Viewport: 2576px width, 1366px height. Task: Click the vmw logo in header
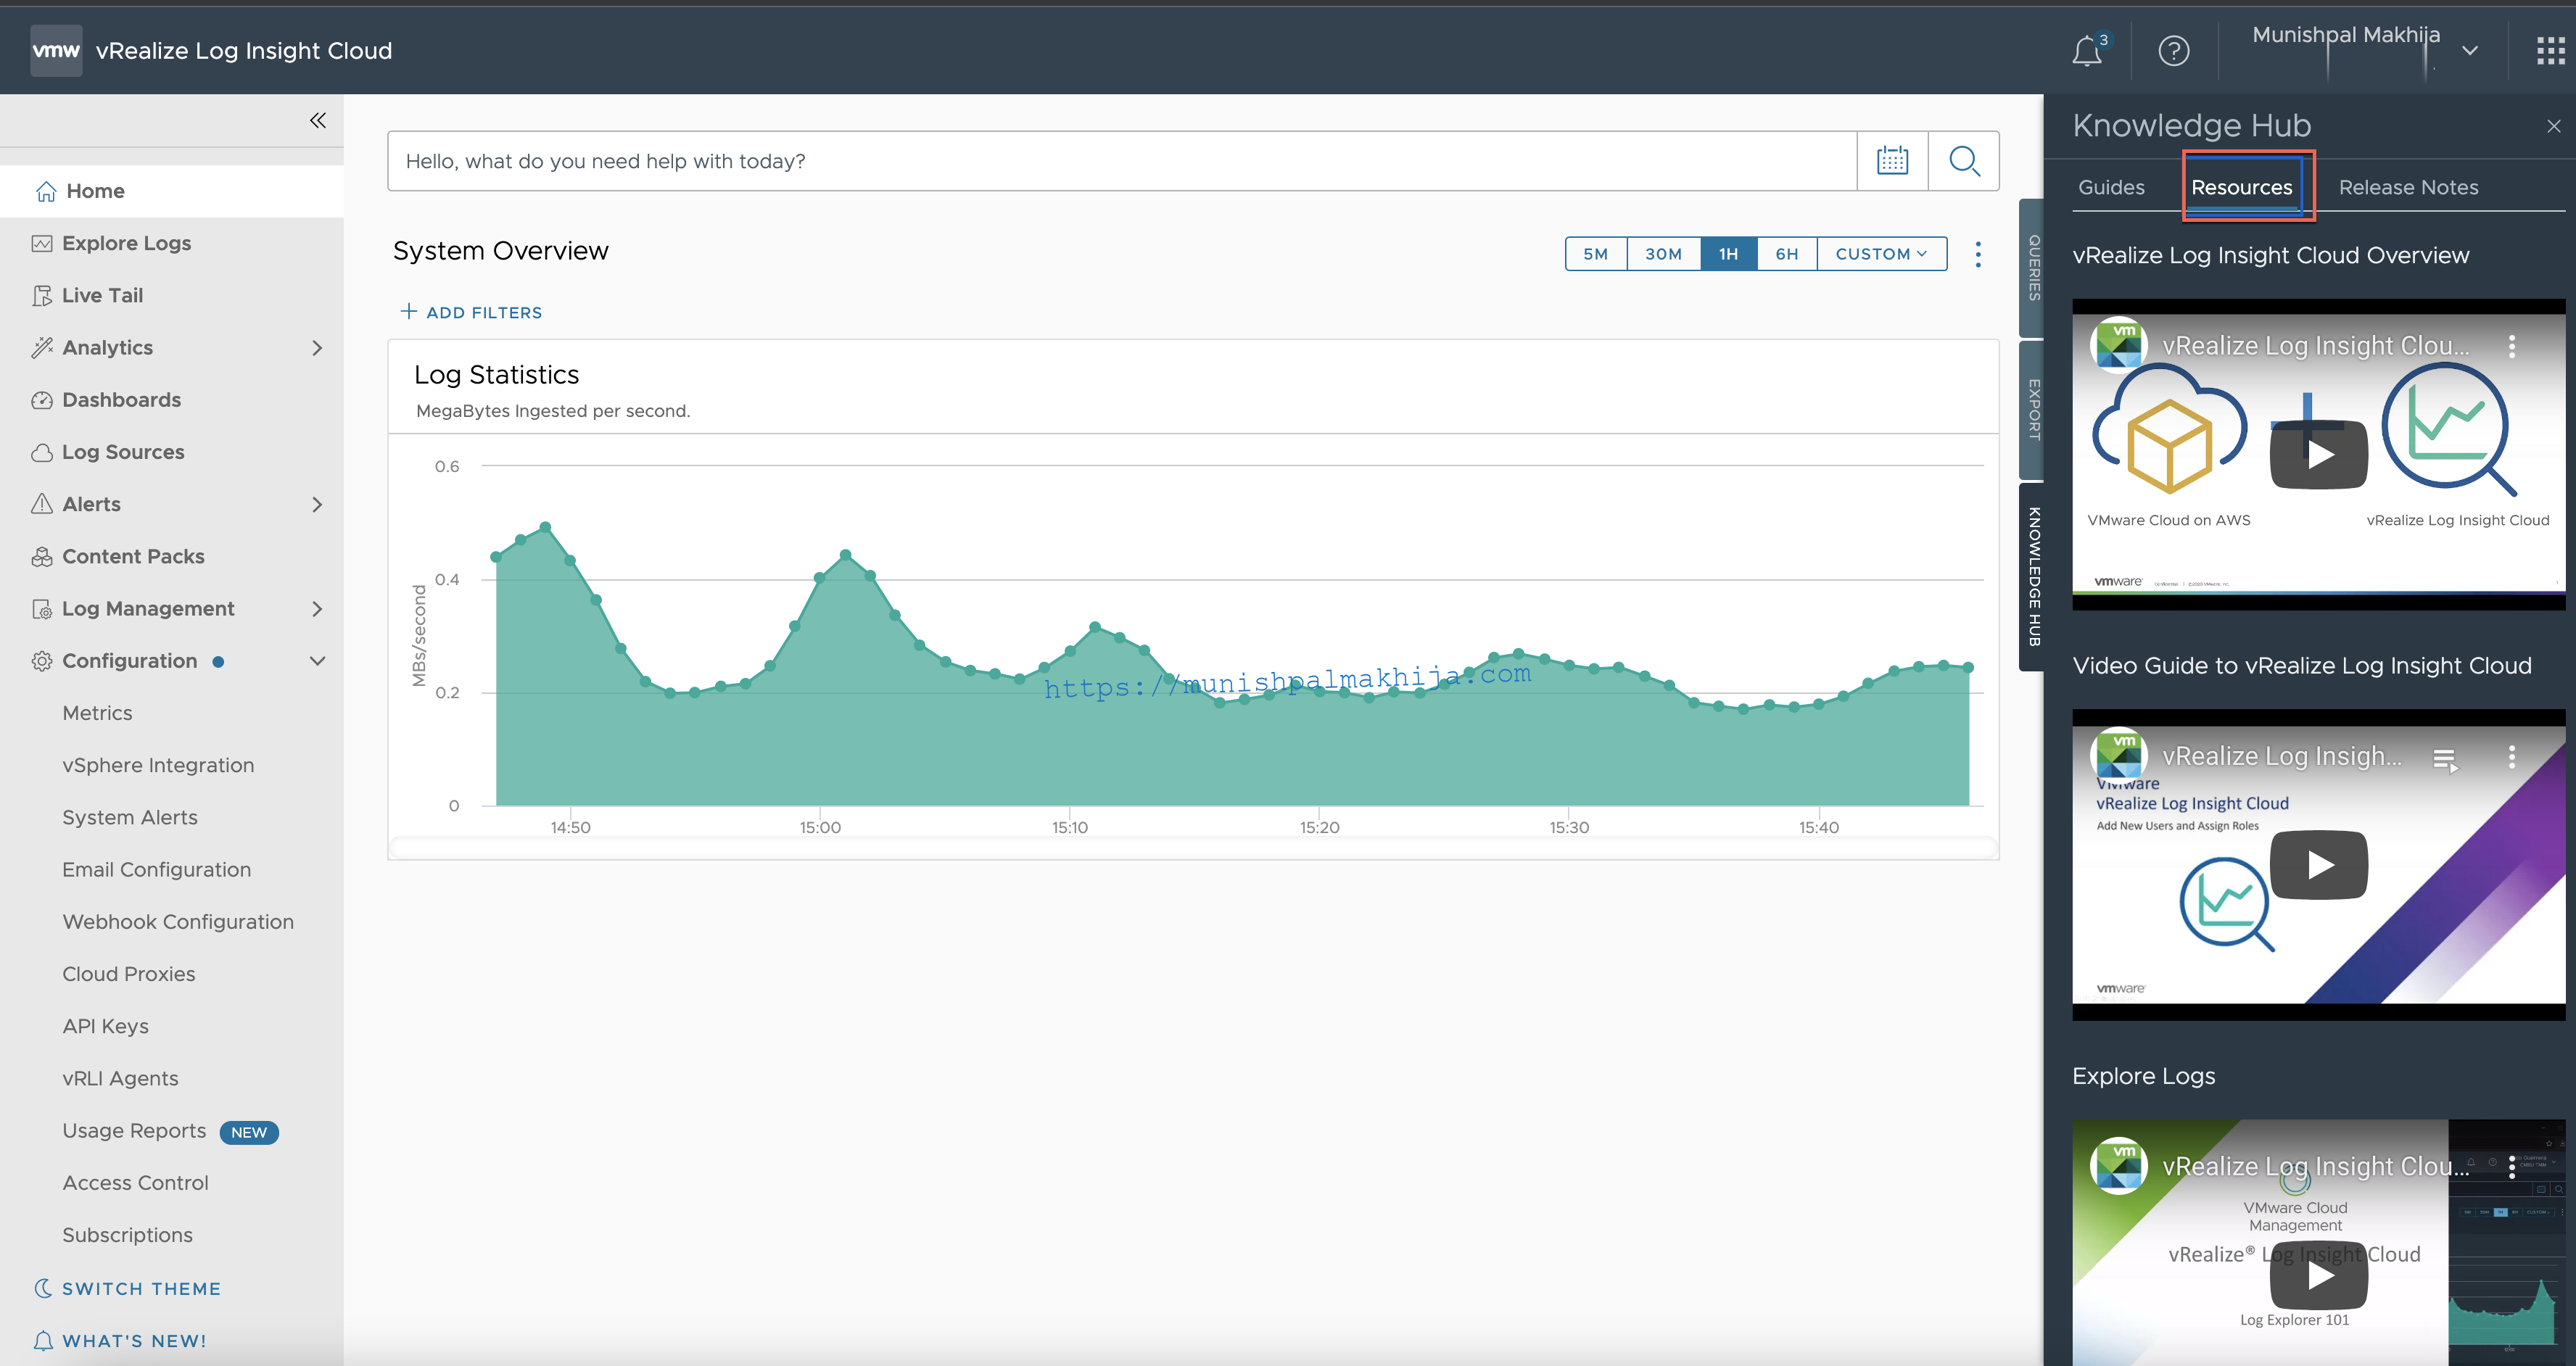[x=56, y=51]
